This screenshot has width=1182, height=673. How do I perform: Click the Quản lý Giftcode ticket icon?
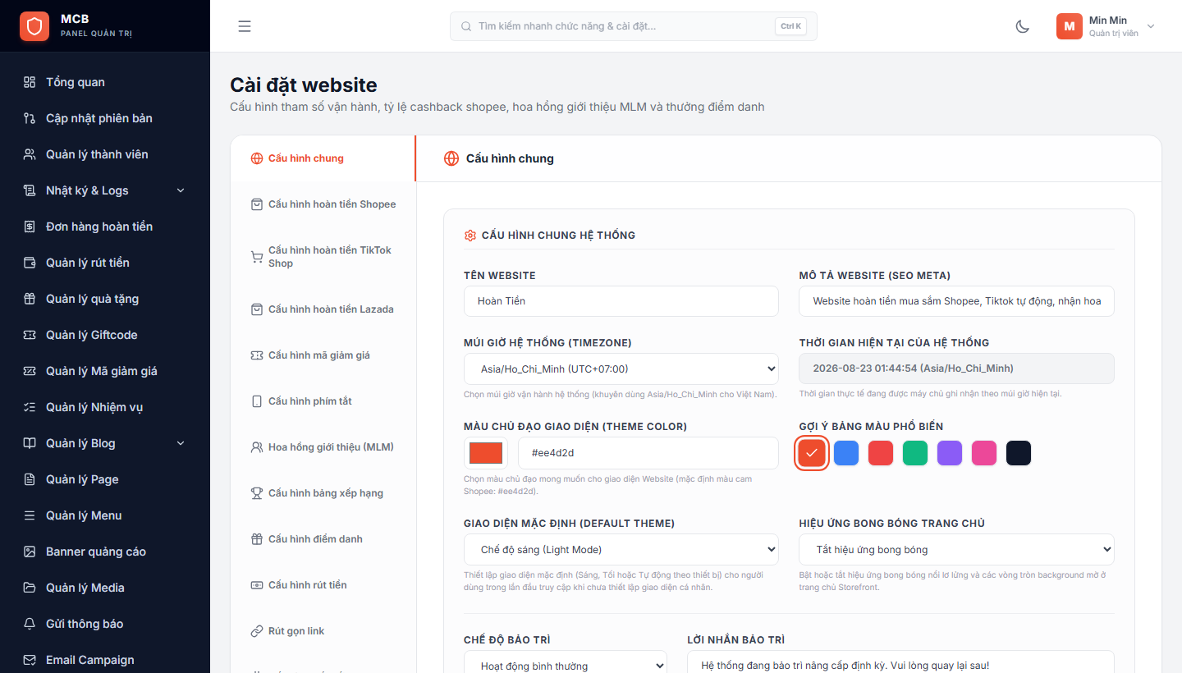30,335
